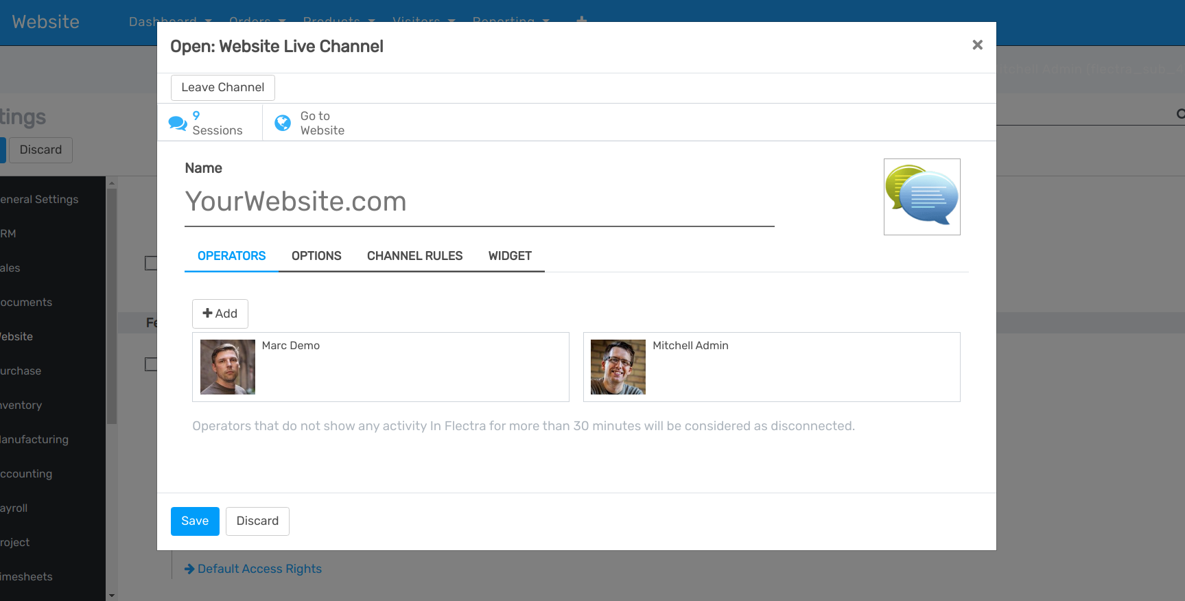Open Inventory settings in the sidebar
Viewport: 1185px width, 601px height.
click(x=21, y=405)
